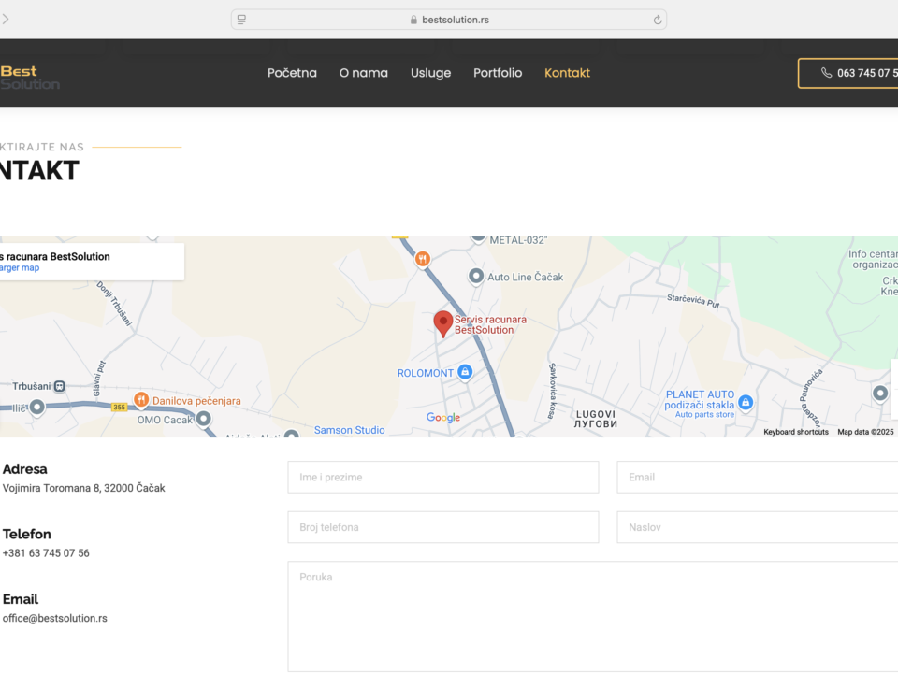Viewport: 898px width, 673px height.
Task: Open the Početna menu item
Action: [x=292, y=73]
